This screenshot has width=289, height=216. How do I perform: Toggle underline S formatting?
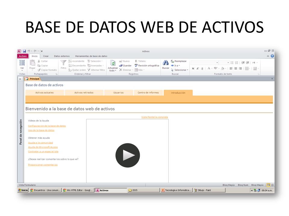coord(202,68)
